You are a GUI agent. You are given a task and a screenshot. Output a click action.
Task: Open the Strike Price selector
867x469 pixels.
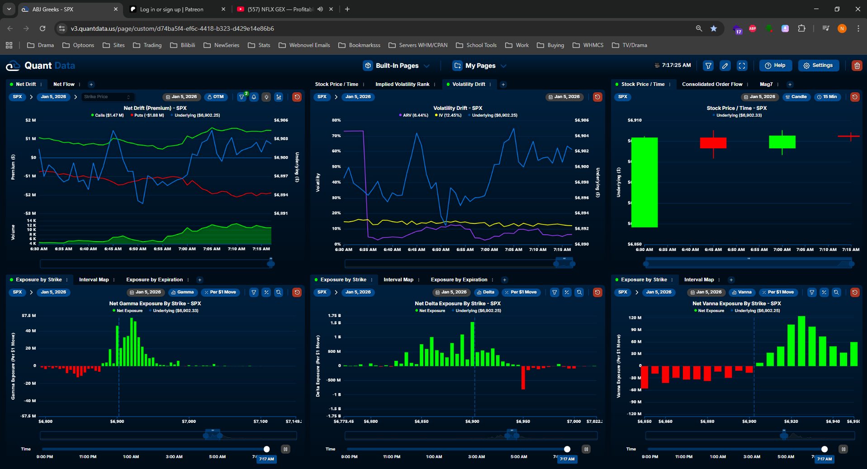click(108, 97)
